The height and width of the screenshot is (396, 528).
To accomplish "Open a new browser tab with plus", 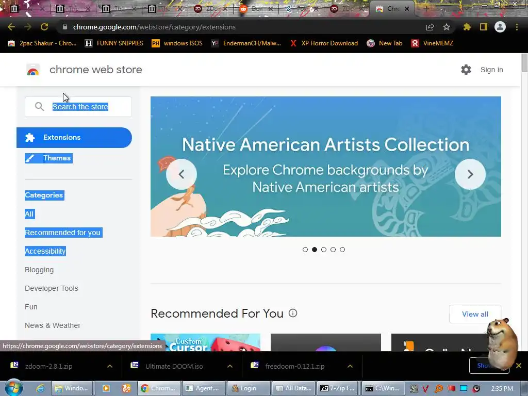I will pyautogui.click(x=426, y=9).
